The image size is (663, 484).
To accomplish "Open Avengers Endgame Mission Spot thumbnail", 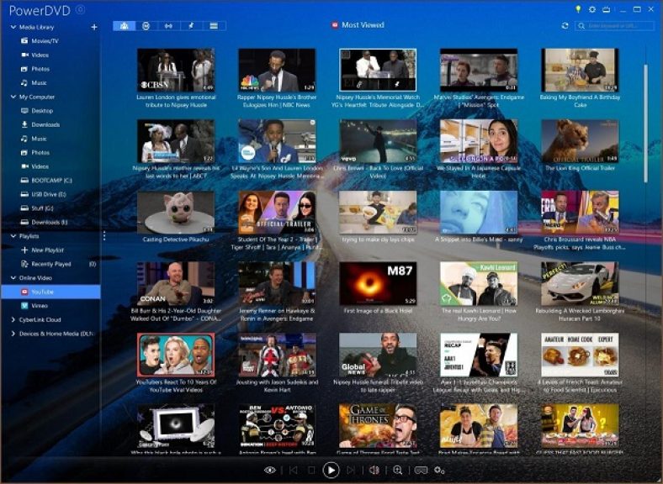I will tap(479, 70).
